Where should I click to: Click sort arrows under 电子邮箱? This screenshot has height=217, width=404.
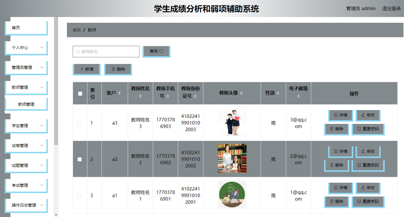298,96
